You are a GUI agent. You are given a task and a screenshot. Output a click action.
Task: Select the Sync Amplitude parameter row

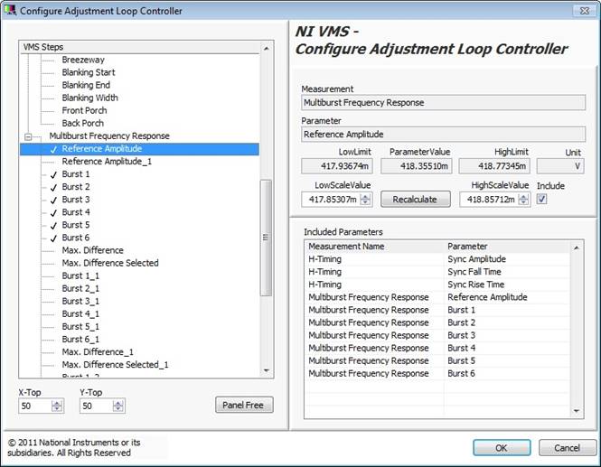pyautogui.click(x=437, y=259)
